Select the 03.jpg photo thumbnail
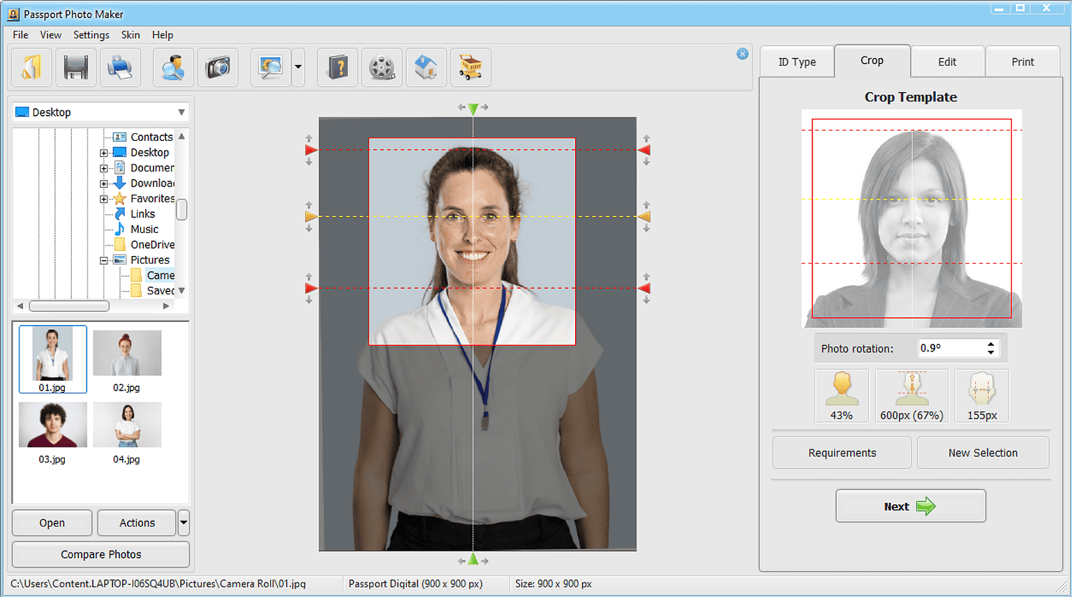The height and width of the screenshot is (597, 1072). tap(52, 424)
